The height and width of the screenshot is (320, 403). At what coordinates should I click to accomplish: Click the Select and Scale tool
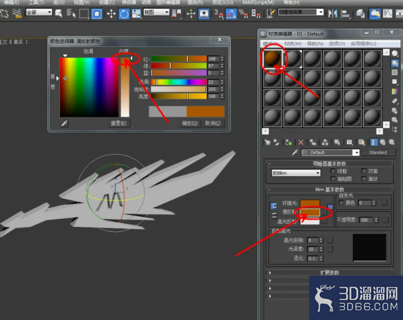(136, 14)
